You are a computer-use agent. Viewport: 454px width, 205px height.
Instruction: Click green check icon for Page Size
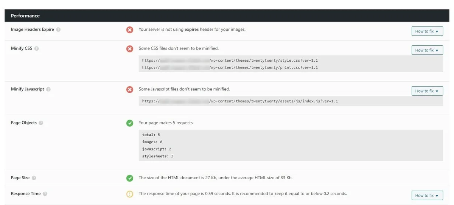click(x=130, y=178)
